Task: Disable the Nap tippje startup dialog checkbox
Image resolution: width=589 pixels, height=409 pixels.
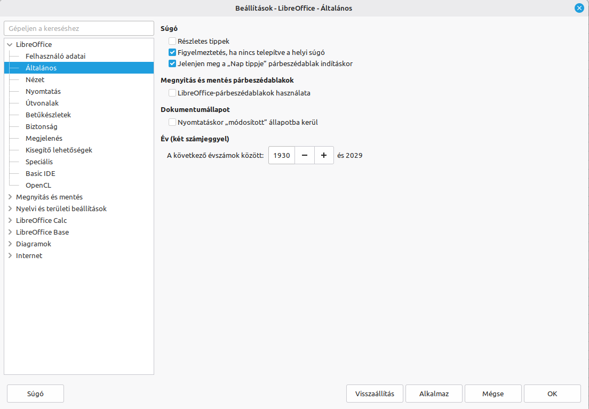Action: point(172,63)
